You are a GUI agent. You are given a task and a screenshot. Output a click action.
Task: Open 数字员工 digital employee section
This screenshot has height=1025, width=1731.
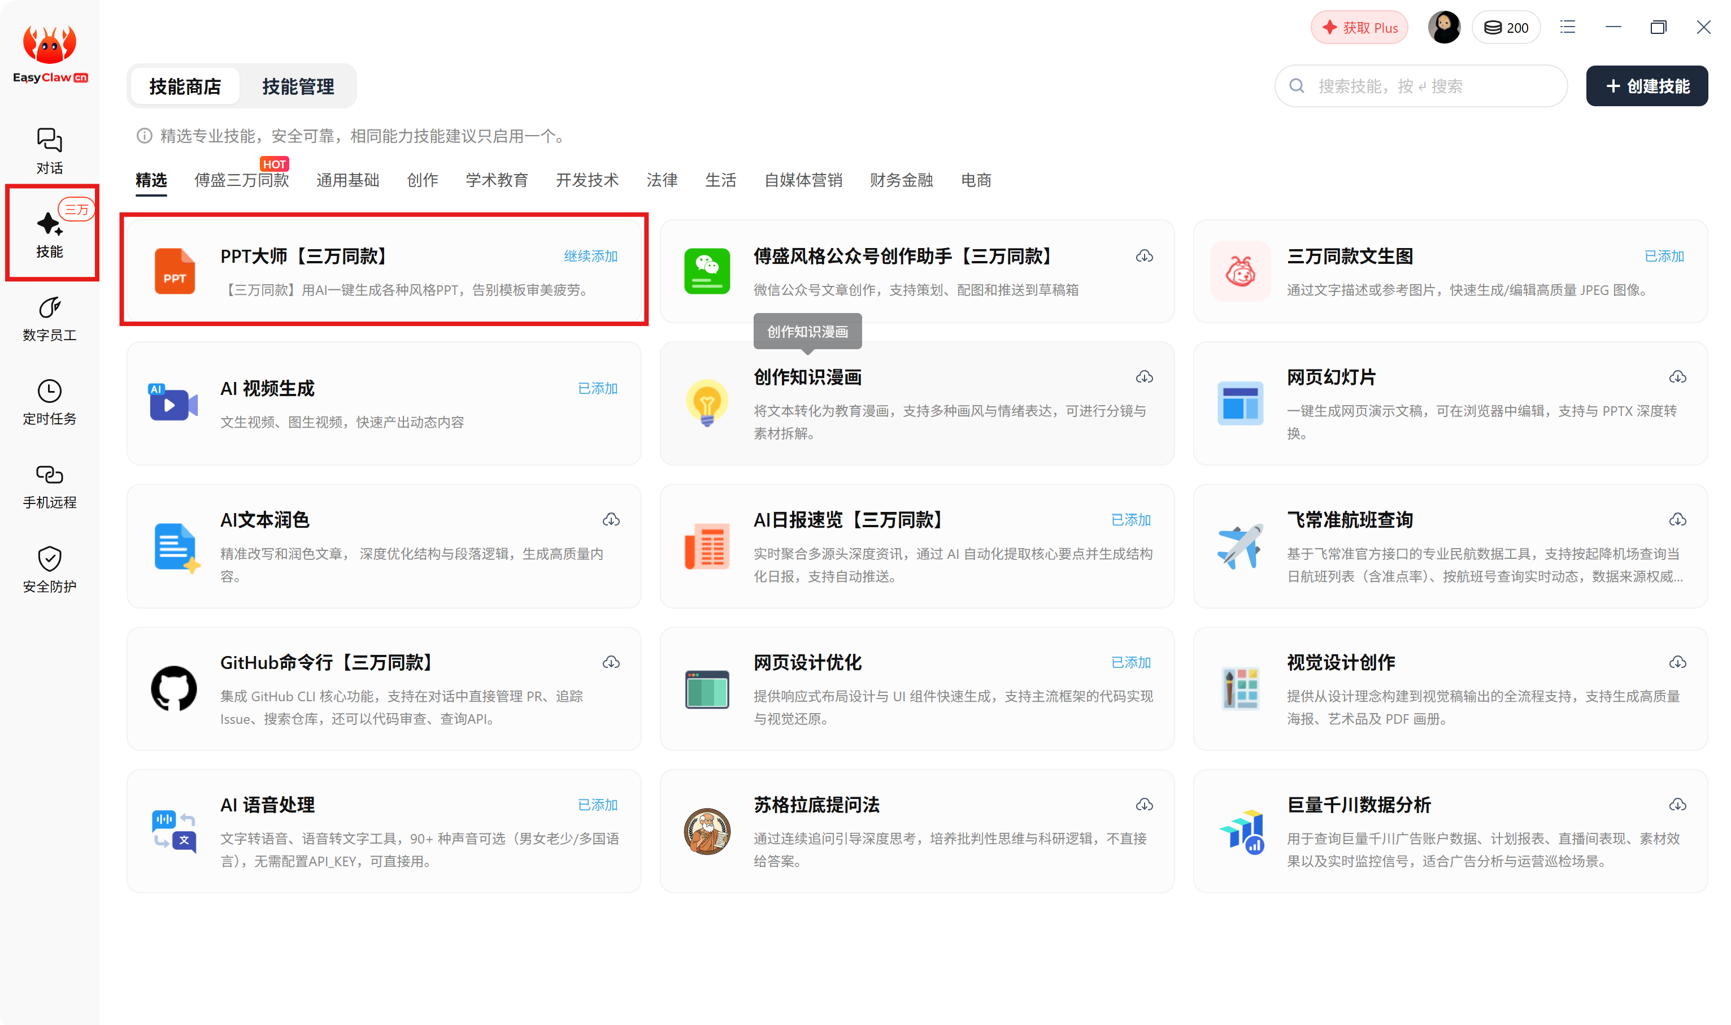click(x=49, y=319)
